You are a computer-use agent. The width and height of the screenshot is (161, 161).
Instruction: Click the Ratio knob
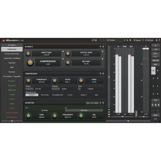click(54, 80)
